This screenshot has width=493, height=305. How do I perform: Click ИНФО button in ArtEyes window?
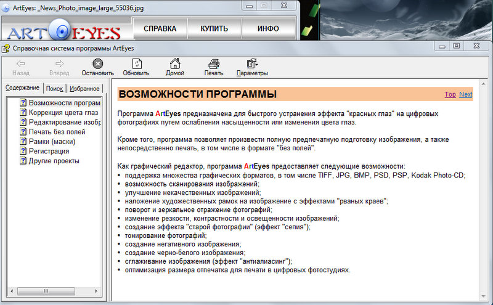pos(268,28)
